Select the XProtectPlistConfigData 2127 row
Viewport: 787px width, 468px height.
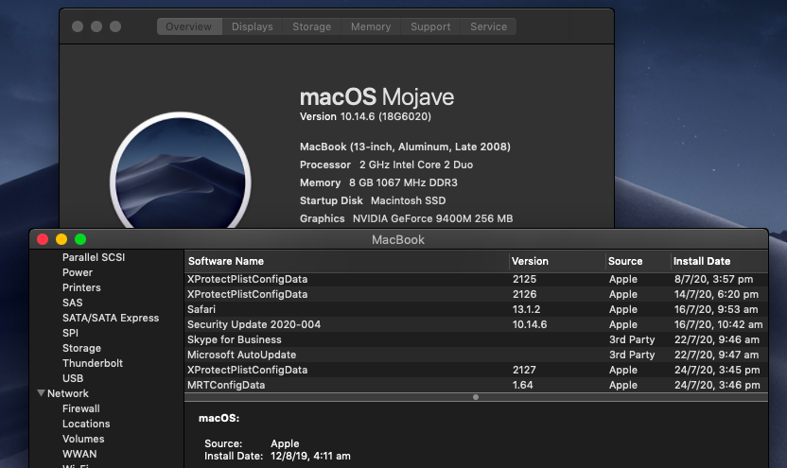(476, 370)
